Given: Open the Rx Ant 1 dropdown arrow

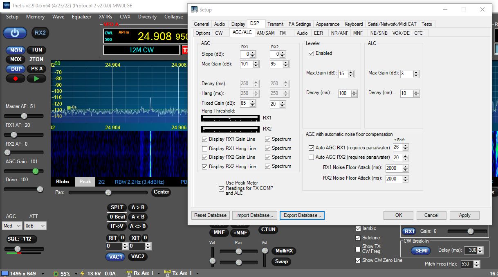Looking at the screenshot, I should (159, 273).
